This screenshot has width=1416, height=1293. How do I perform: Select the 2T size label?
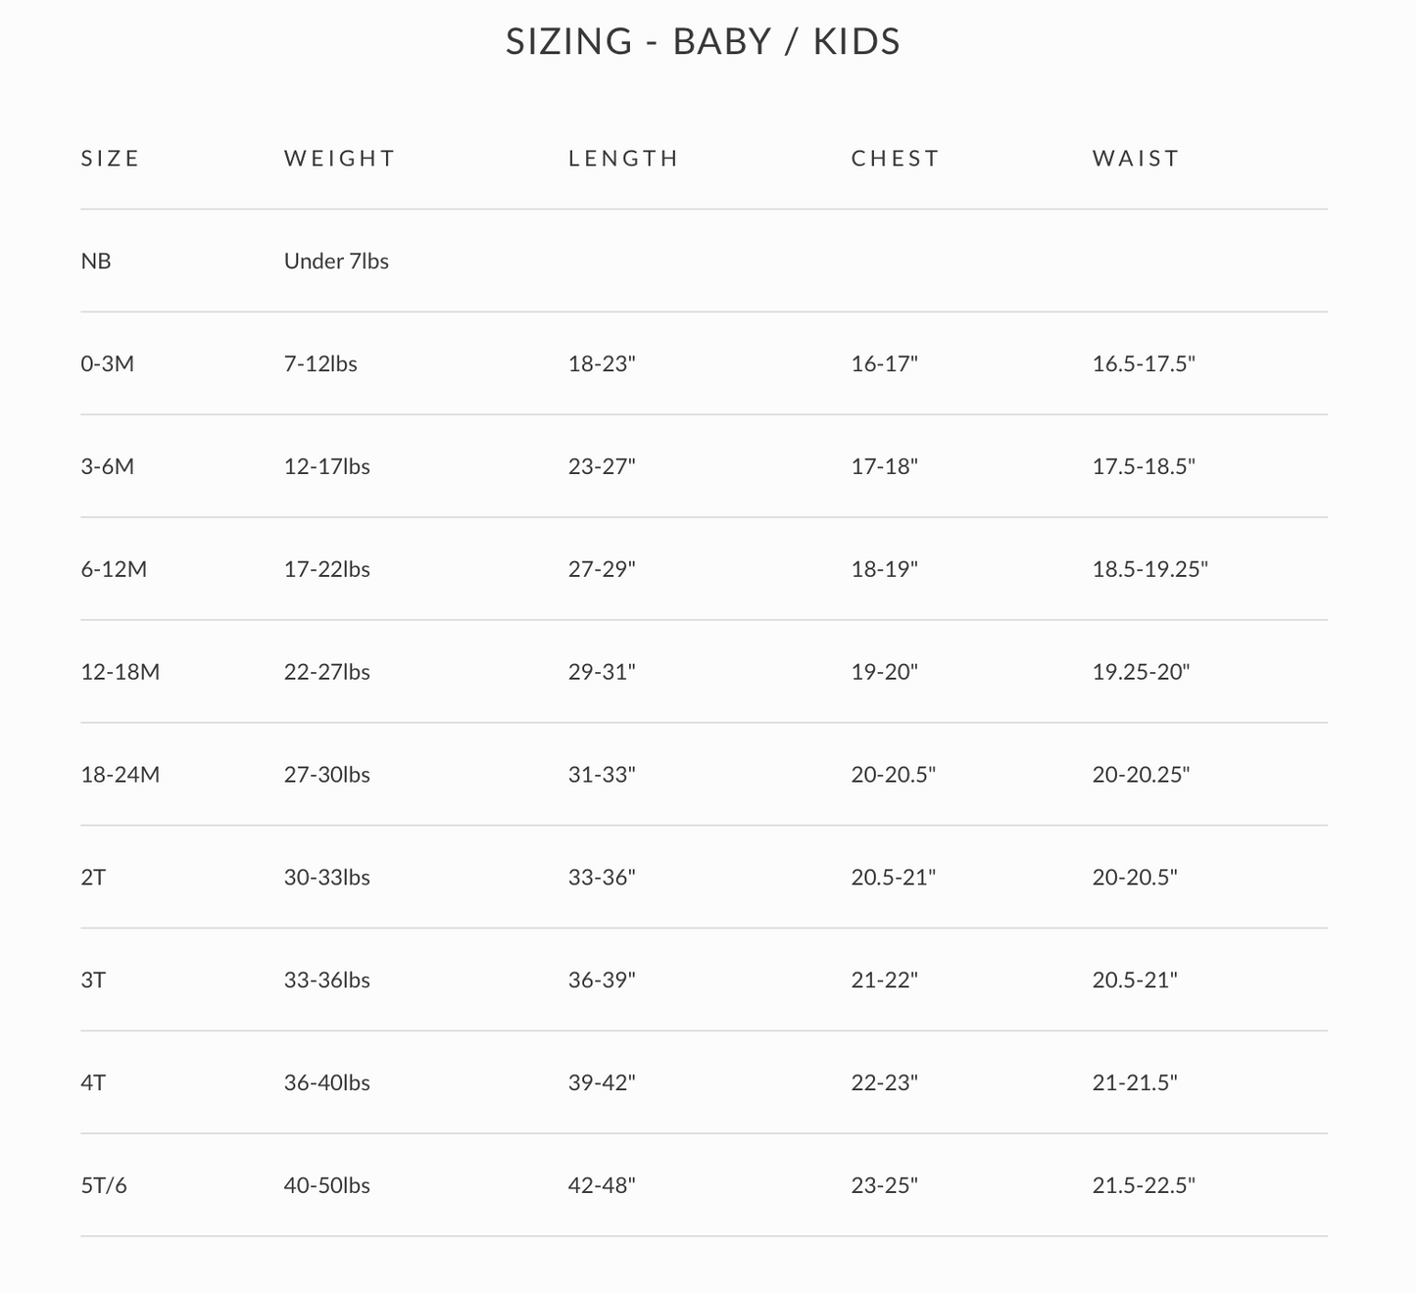[x=93, y=878]
